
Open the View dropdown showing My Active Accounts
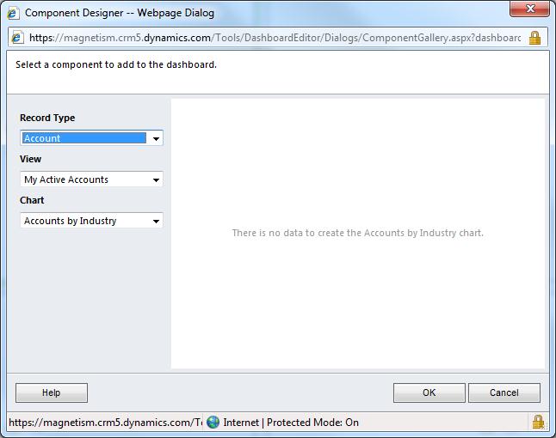point(91,179)
